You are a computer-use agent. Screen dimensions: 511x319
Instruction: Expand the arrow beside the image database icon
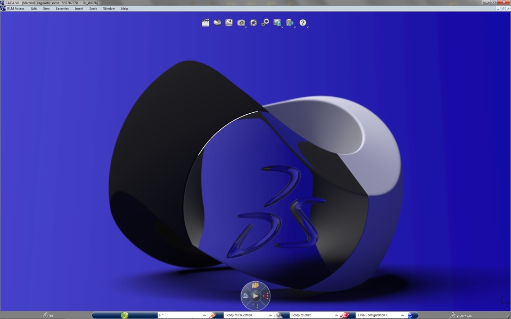[282, 27]
